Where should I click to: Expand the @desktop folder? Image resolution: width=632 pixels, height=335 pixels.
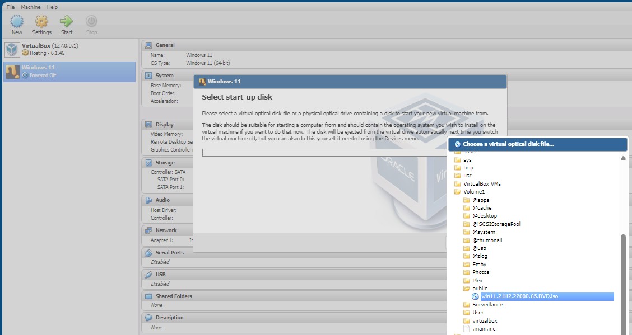click(x=485, y=216)
